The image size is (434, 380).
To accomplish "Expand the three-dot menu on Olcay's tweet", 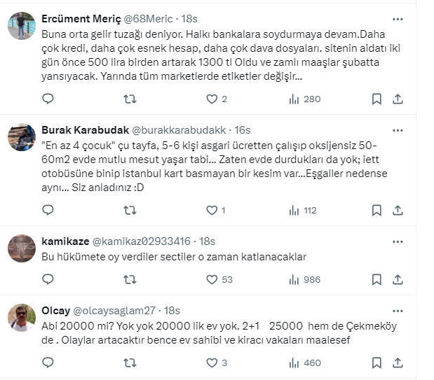I will [x=398, y=310].
